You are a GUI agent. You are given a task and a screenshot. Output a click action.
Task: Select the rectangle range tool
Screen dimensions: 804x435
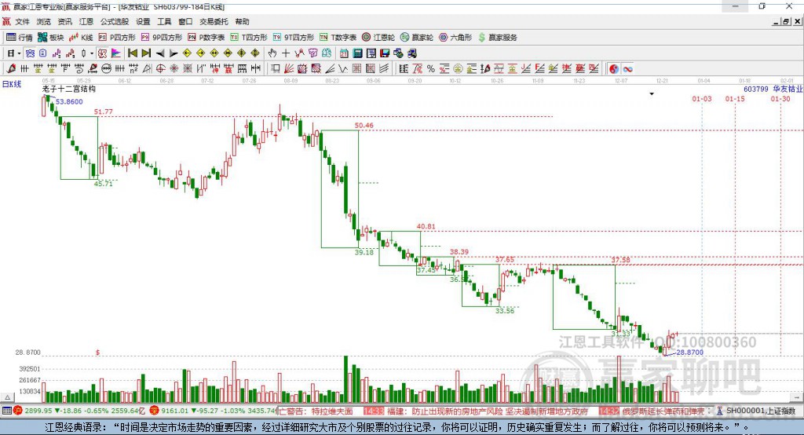275,69
